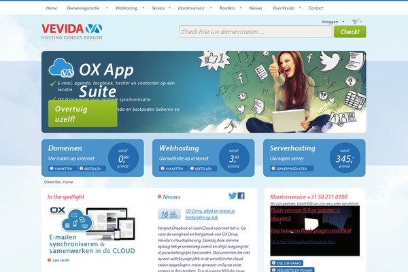Click Bestellen under Webhosting
This screenshot has width=408, height=272.
pyautogui.click(x=203, y=169)
